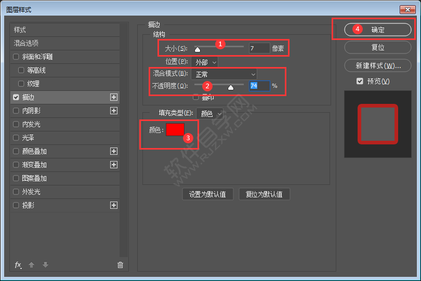Select the 渐变叠加 row label
Screen dimensions: 421x281
[x=34, y=165]
